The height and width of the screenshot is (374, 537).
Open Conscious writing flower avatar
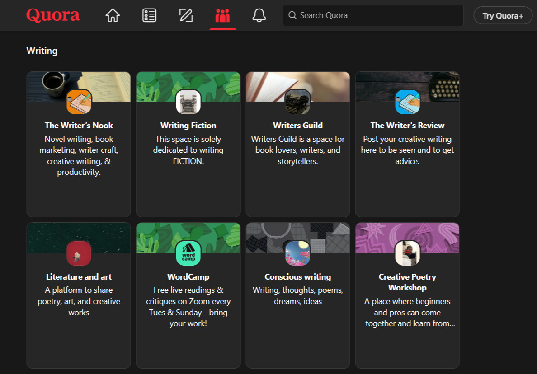coord(298,253)
